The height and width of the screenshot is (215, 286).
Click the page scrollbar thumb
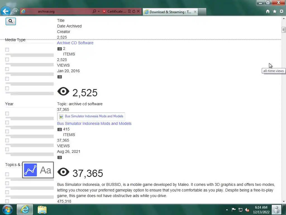(283, 30)
